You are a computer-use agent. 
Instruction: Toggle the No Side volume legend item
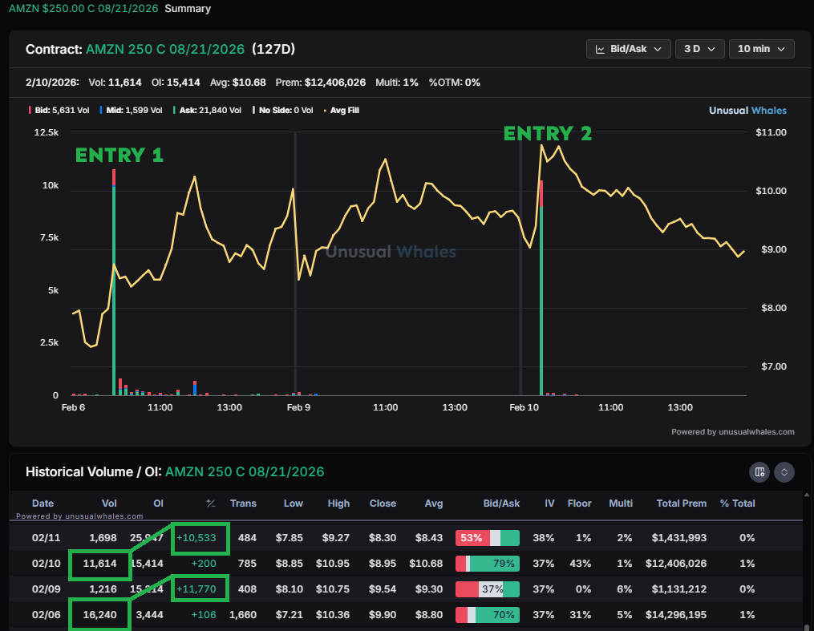(x=283, y=110)
